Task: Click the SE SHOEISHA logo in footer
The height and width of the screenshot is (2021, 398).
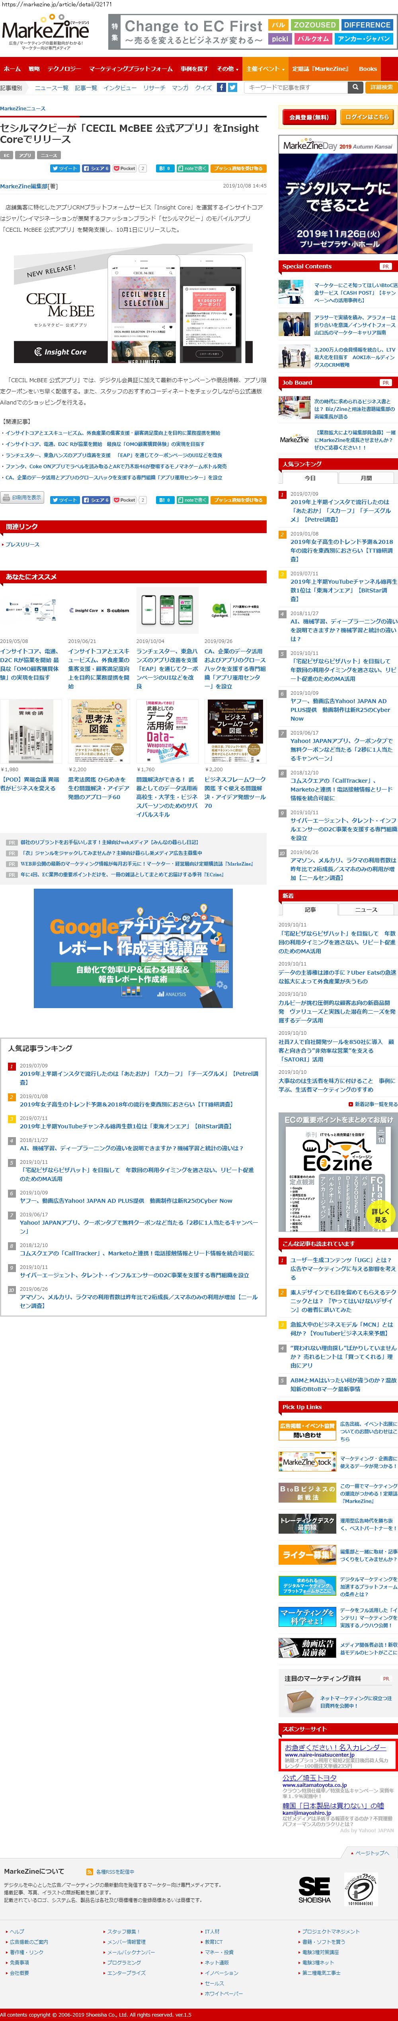Action: [x=314, y=1889]
